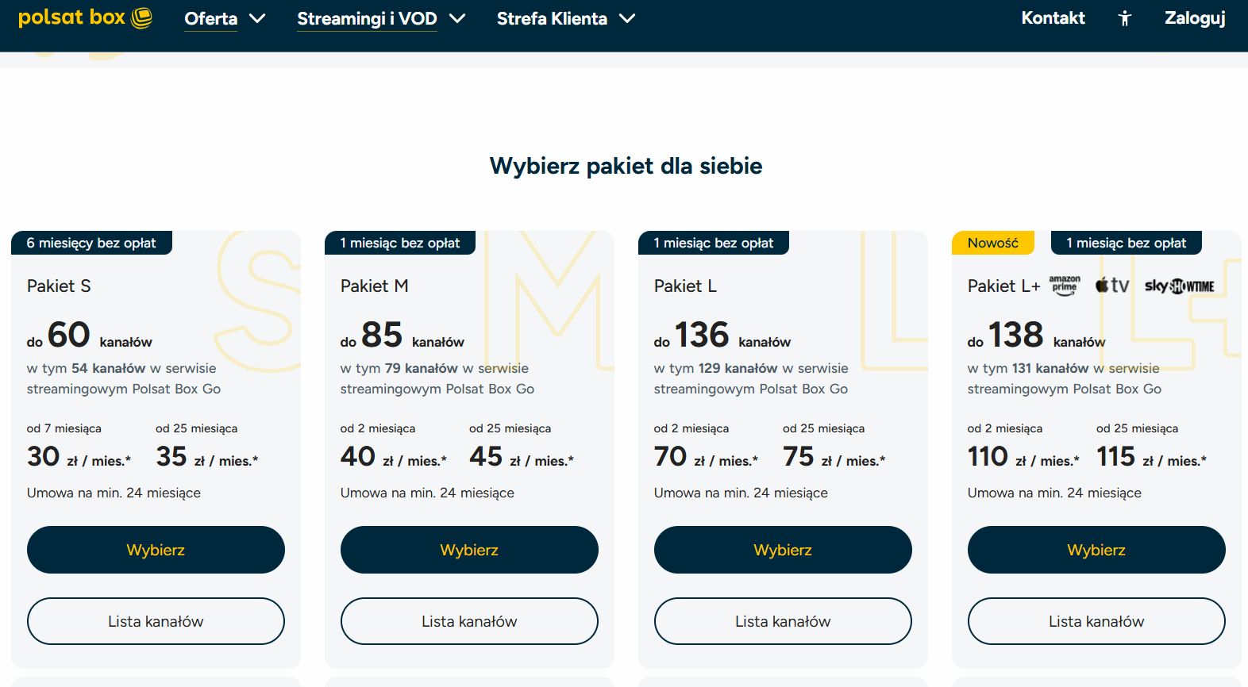Screen dimensions: 1248x687
Task: Click the 40 zł / mies. price
Action: [394, 457]
